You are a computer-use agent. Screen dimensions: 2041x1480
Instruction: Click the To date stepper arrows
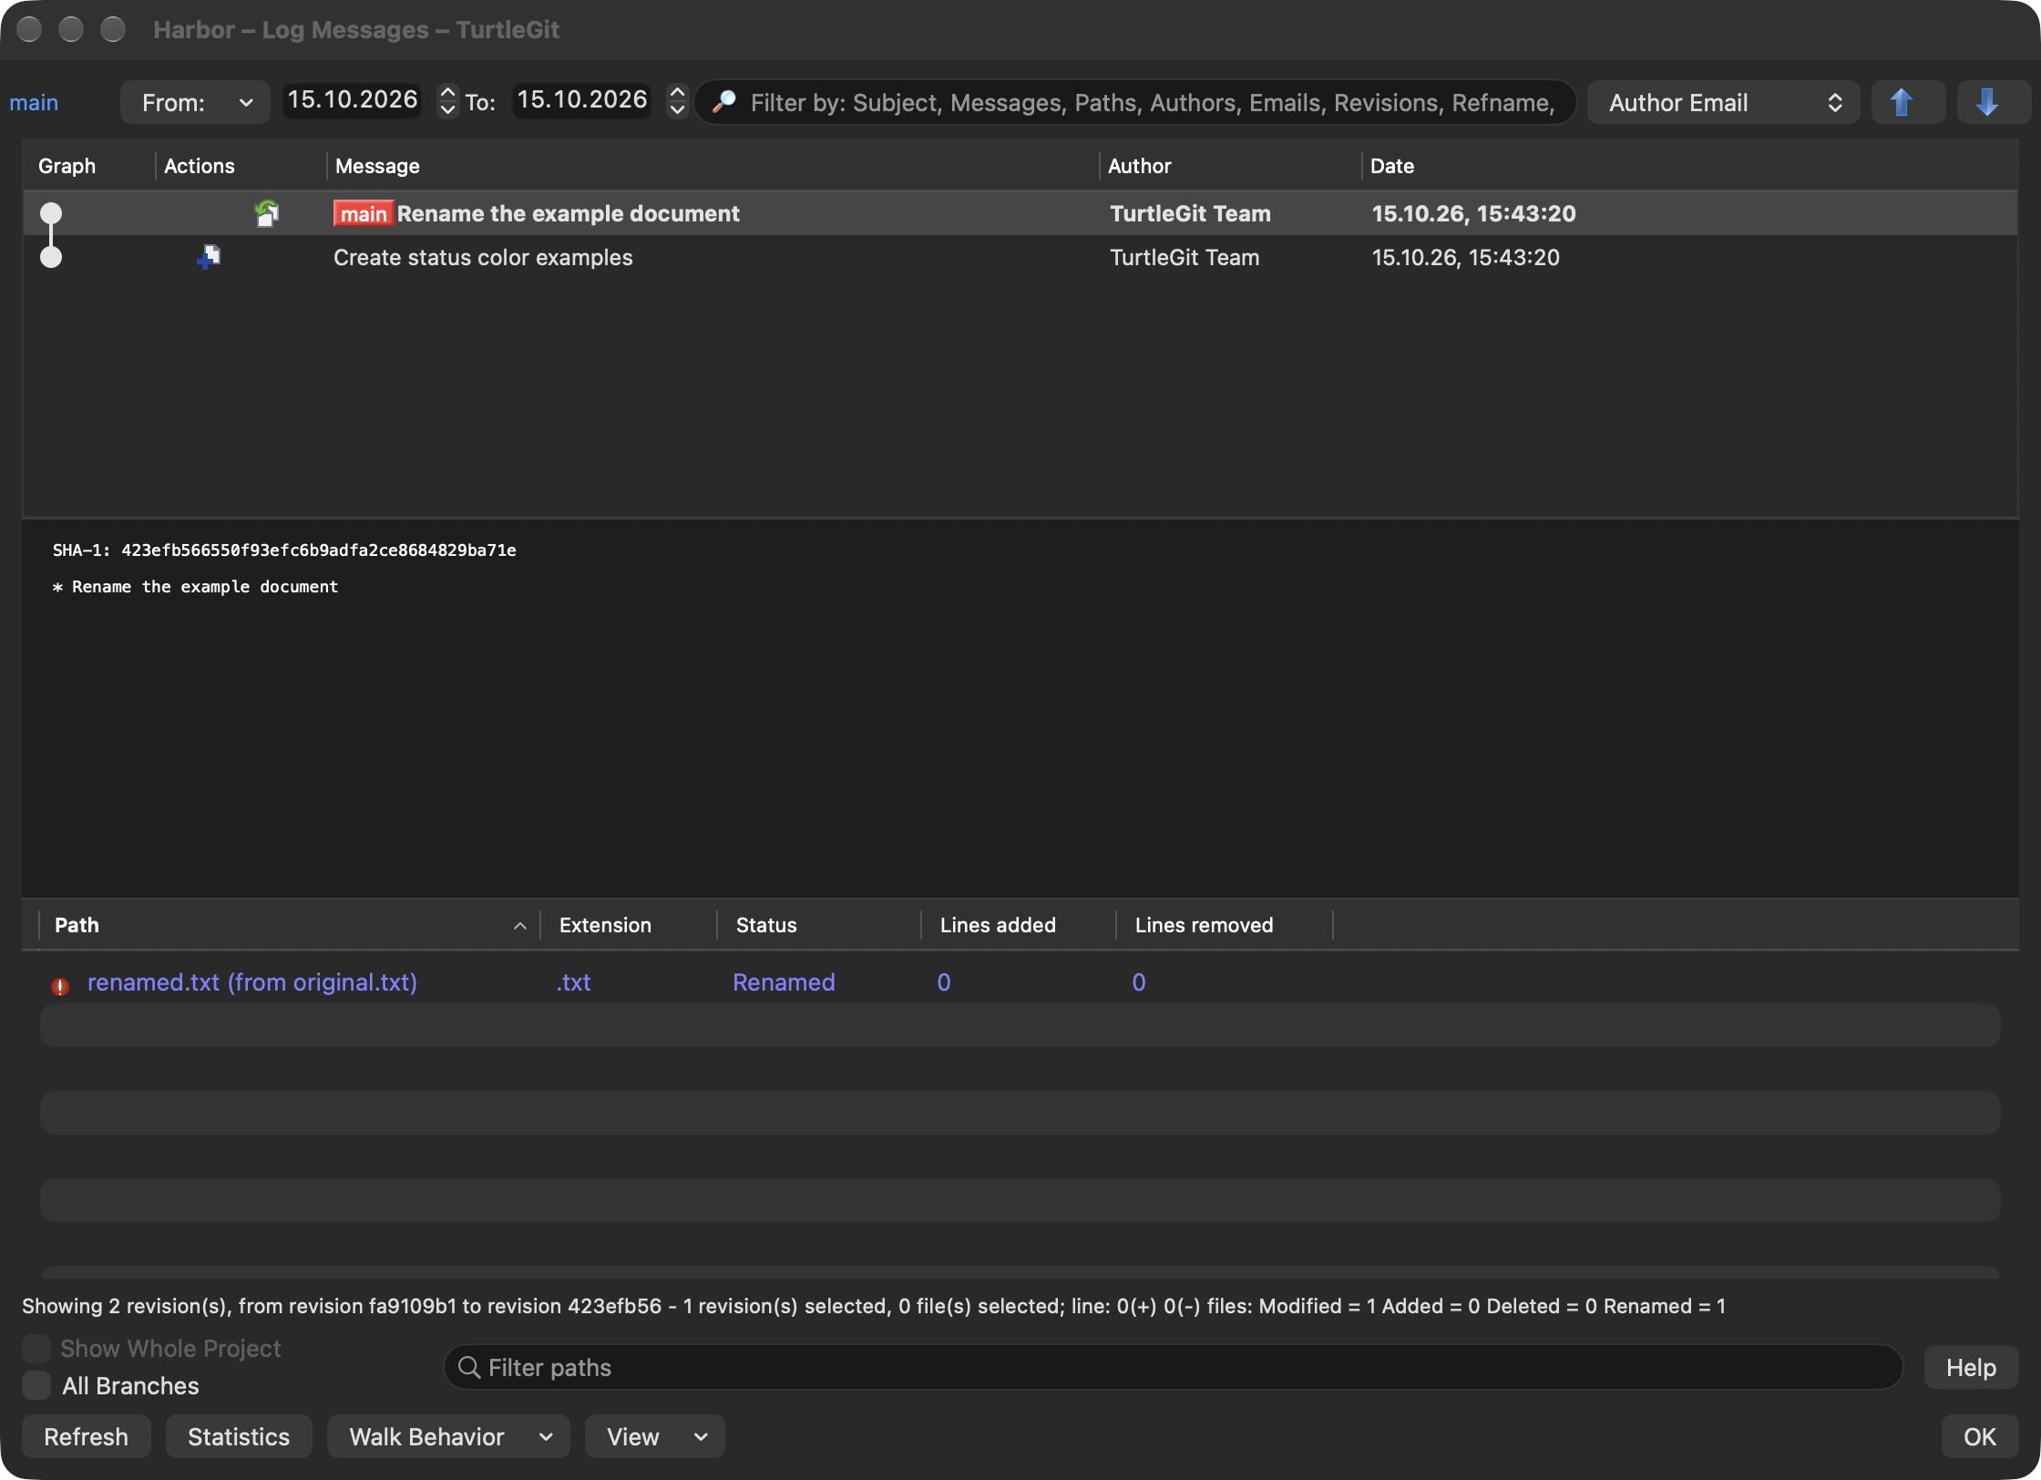(x=677, y=100)
